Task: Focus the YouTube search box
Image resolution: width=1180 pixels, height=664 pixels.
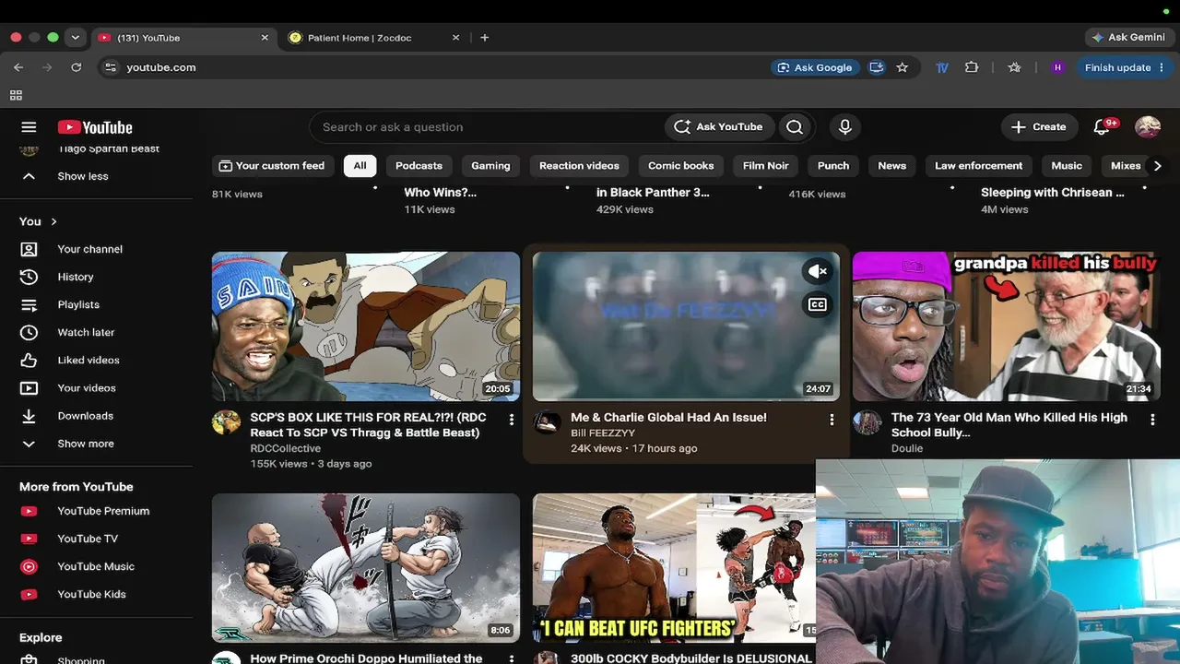Action: [x=488, y=127]
